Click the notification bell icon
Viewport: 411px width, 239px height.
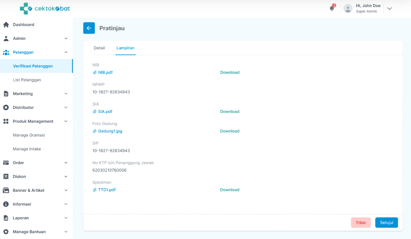pyautogui.click(x=332, y=8)
